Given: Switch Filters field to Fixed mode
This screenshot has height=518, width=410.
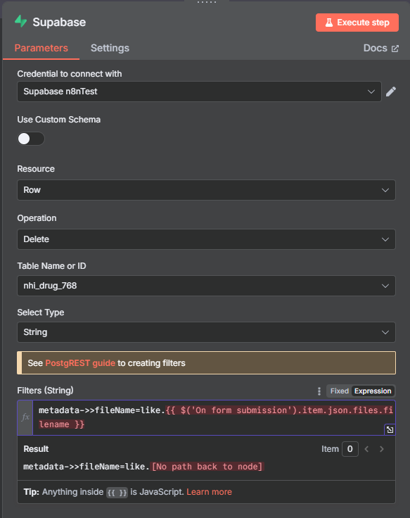Looking at the screenshot, I should point(340,391).
